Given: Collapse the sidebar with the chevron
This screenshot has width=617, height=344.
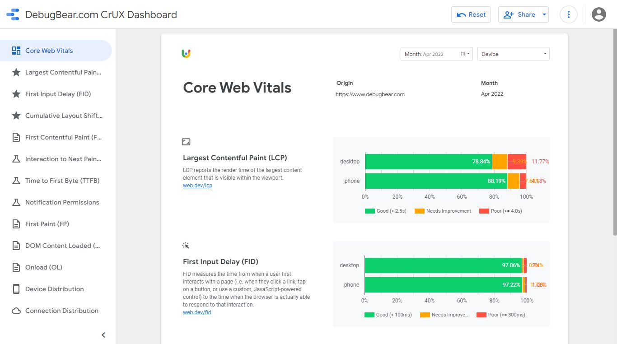Looking at the screenshot, I should coord(103,335).
